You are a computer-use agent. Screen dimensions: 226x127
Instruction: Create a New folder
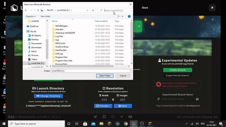pos(46,17)
